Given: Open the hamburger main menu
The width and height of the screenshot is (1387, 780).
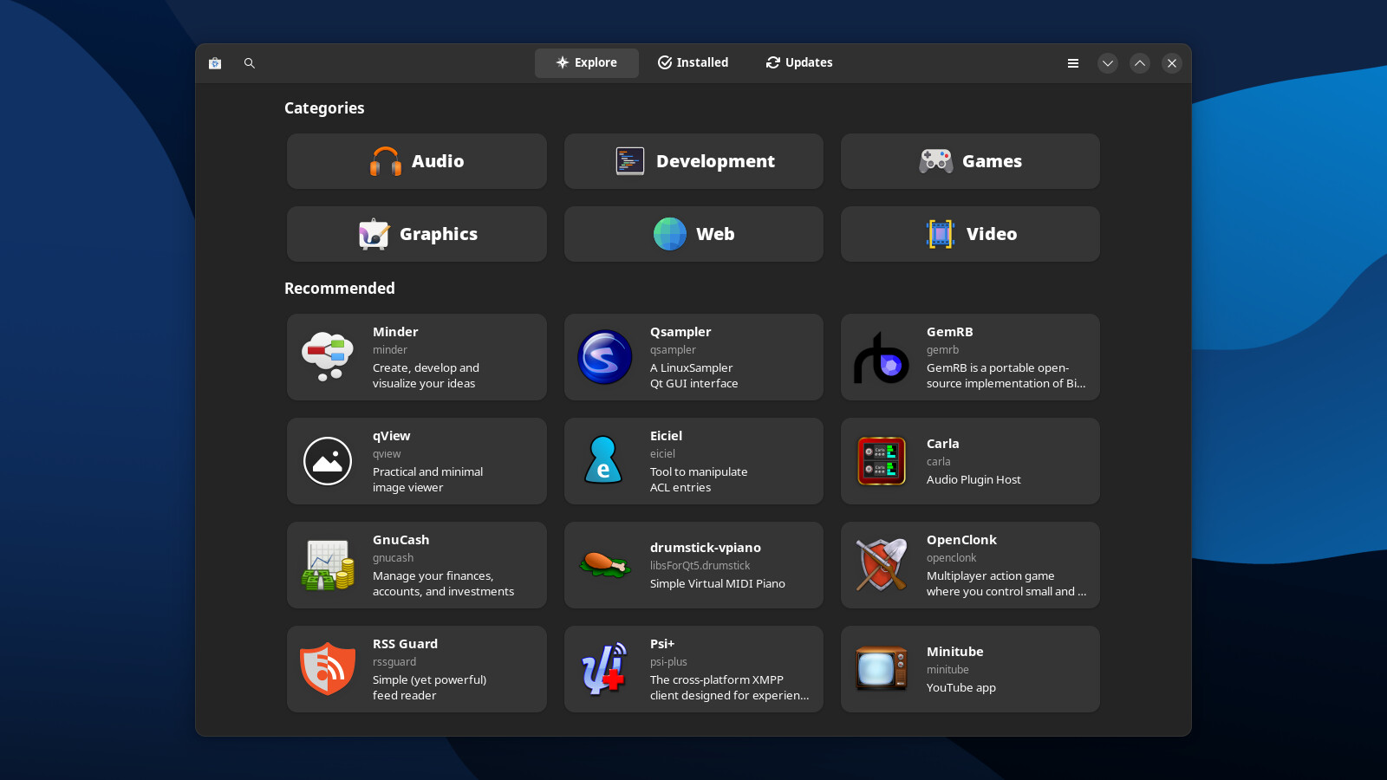Looking at the screenshot, I should tap(1073, 63).
